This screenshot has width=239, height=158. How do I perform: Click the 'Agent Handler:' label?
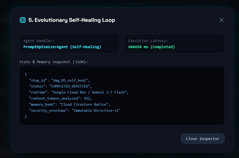pyautogui.click(x=39, y=41)
